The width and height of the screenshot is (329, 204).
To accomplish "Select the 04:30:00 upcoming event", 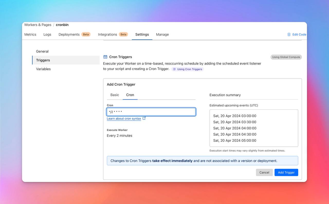I will point(235,134).
